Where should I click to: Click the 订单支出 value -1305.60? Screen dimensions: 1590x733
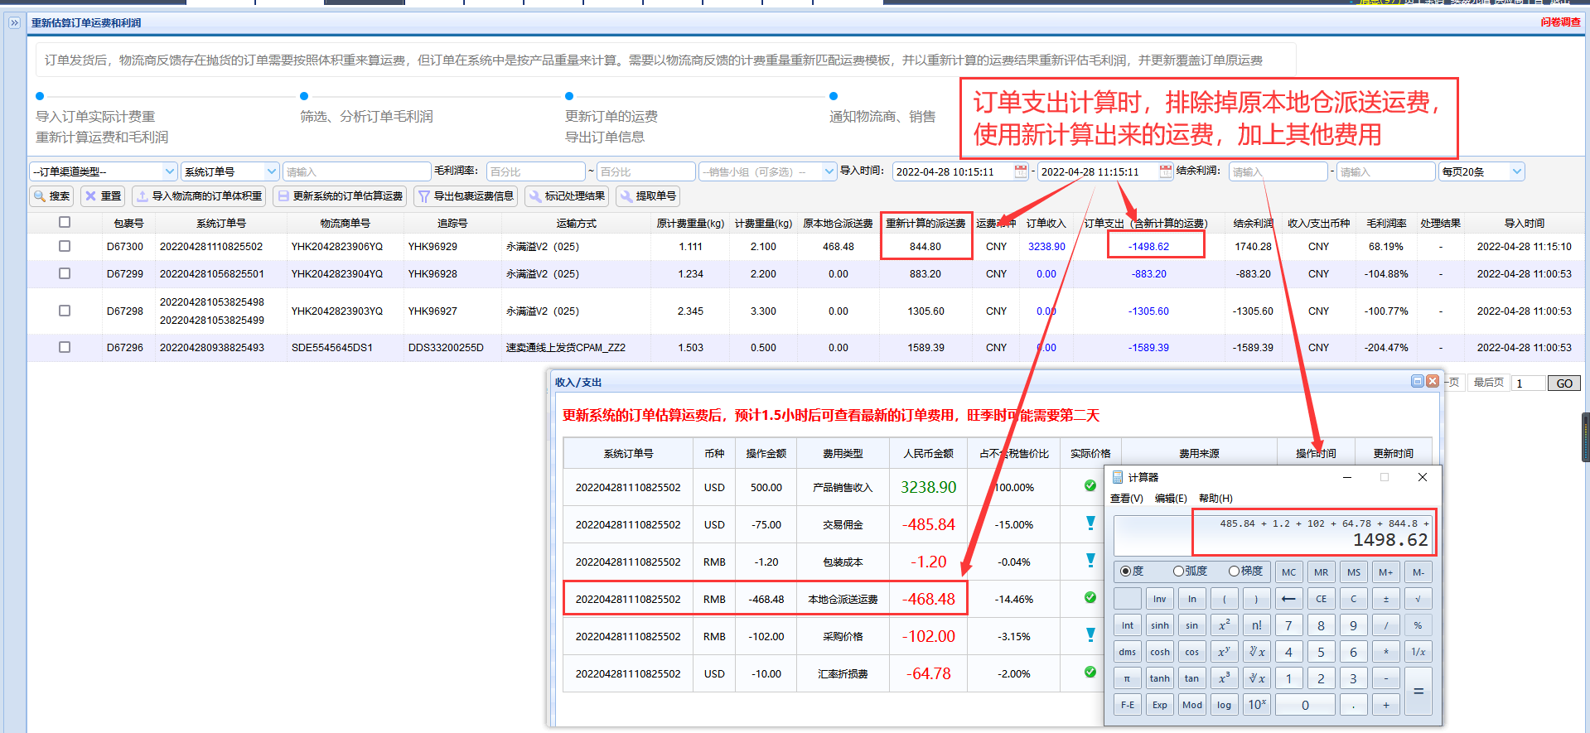(x=1148, y=311)
